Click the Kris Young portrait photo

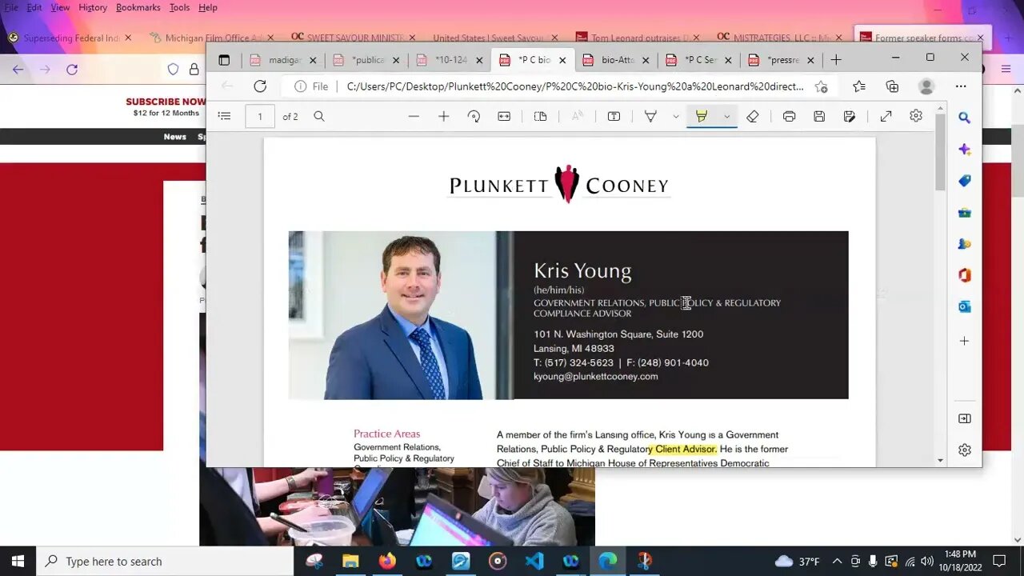tap(401, 315)
